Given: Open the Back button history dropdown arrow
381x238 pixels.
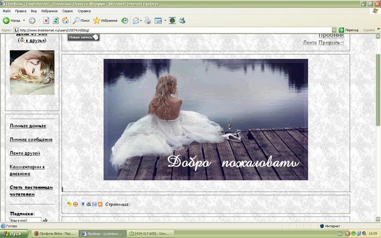Looking at the screenshot, I should point(24,21).
